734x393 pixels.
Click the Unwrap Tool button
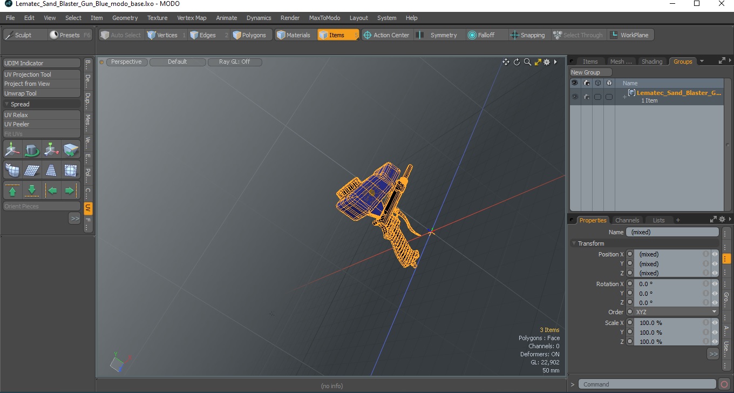(42, 93)
